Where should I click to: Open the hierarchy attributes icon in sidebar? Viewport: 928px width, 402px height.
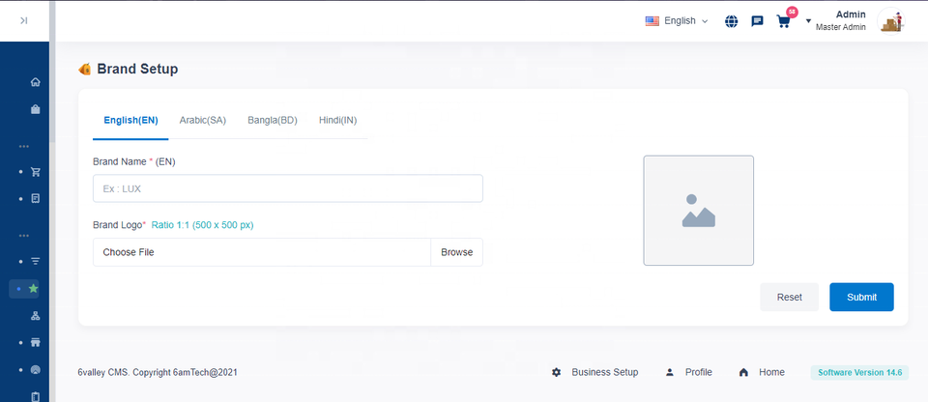coord(36,316)
